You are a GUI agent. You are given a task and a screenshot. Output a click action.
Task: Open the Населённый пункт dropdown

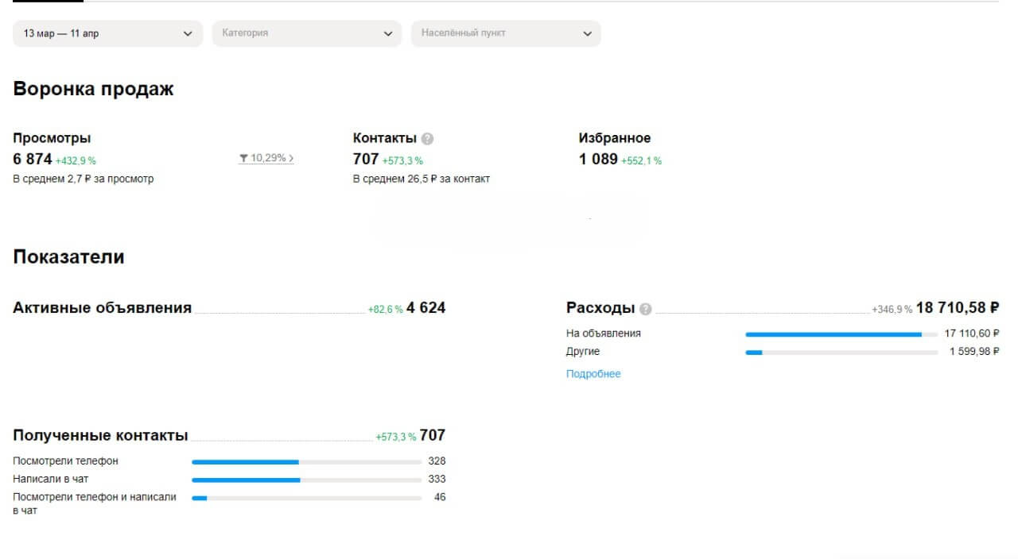506,33
